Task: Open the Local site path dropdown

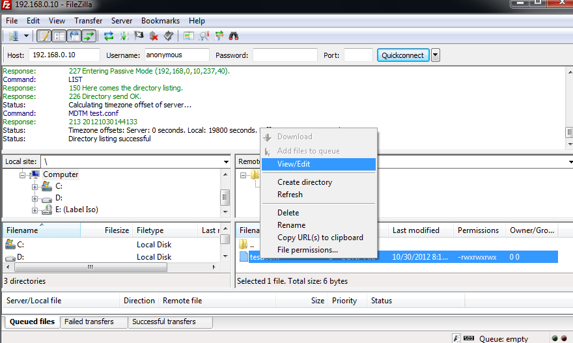Action: click(x=226, y=162)
